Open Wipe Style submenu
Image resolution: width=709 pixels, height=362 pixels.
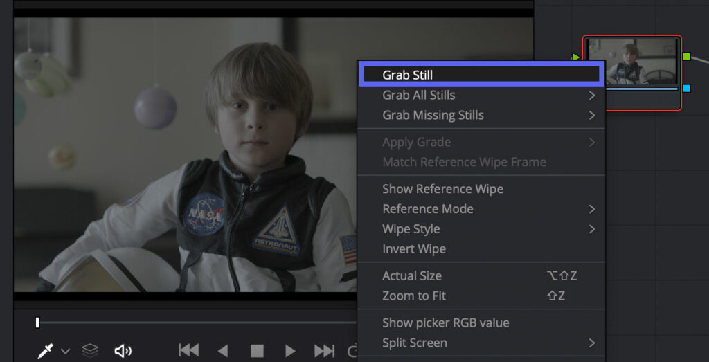481,228
